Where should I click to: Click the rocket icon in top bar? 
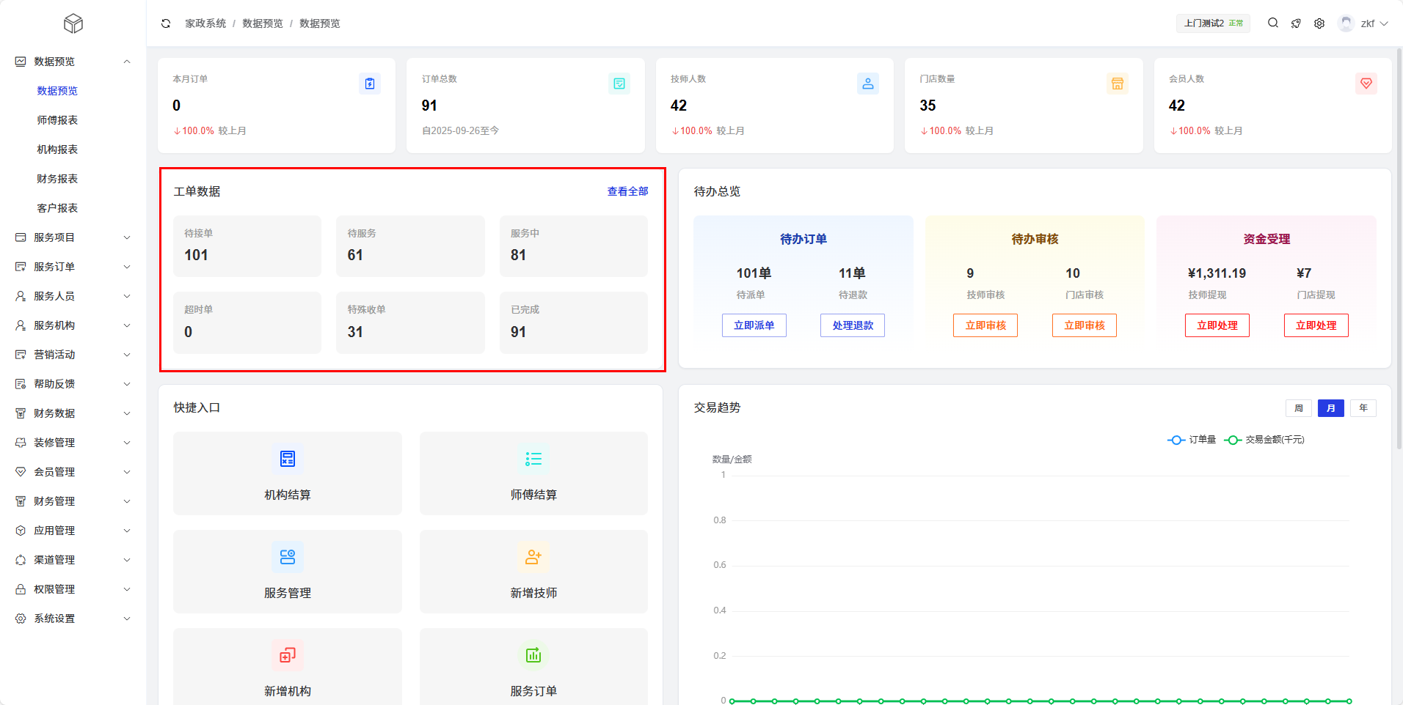(x=1296, y=23)
